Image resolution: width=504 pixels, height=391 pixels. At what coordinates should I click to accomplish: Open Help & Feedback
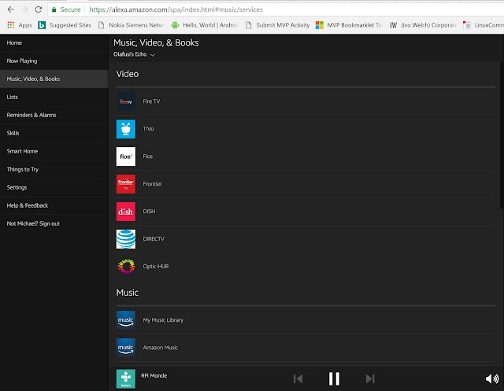click(54, 205)
